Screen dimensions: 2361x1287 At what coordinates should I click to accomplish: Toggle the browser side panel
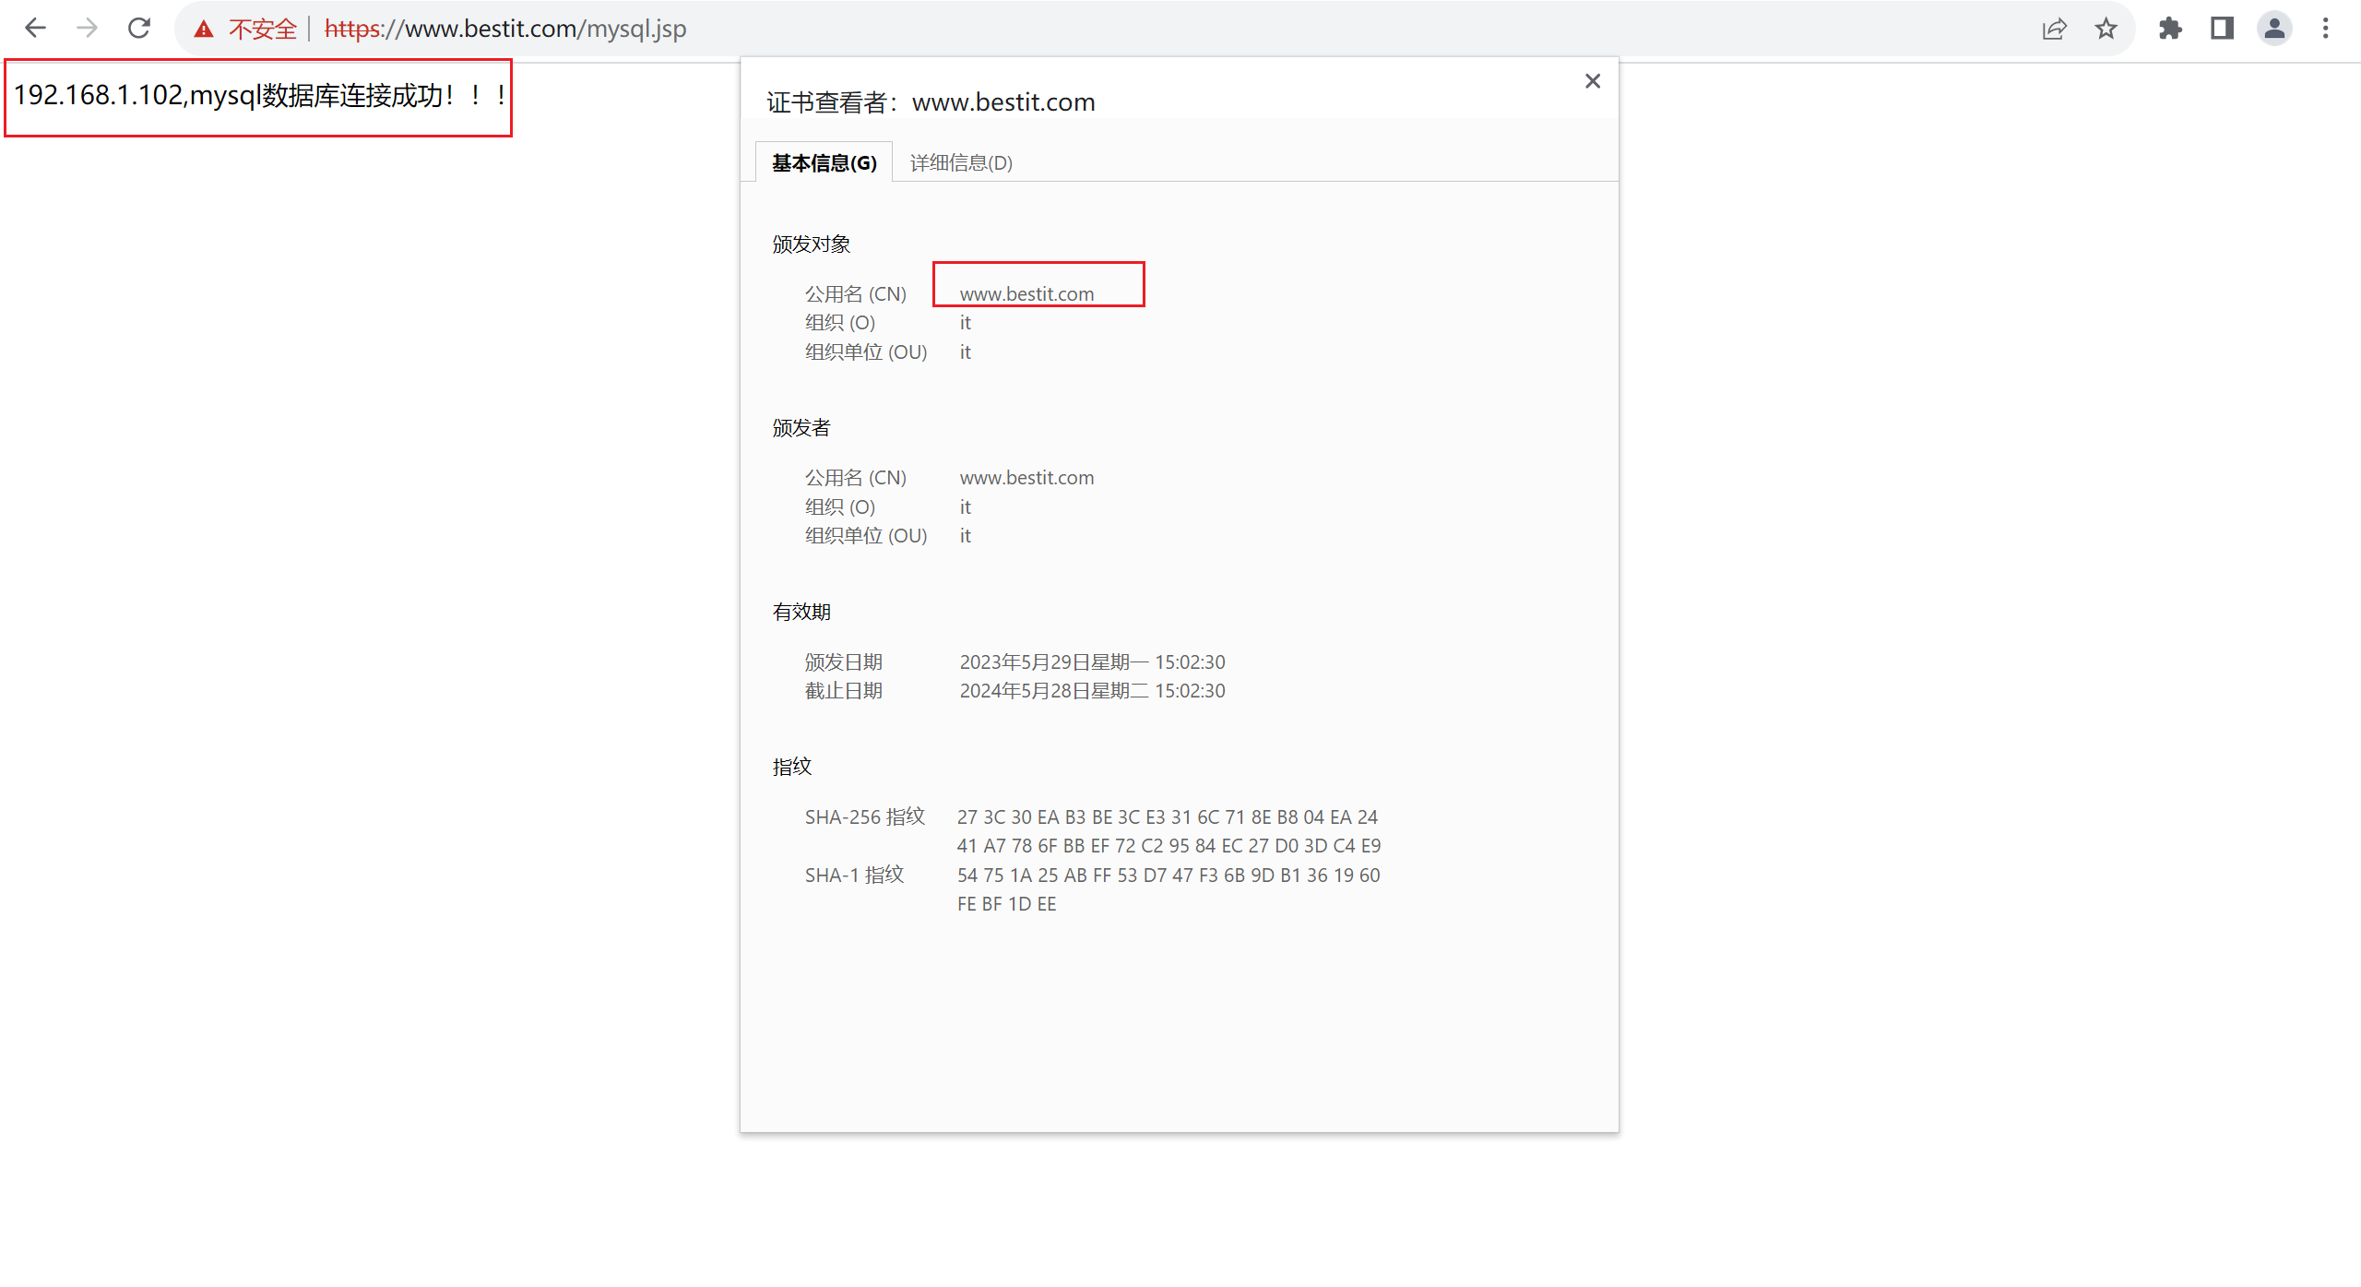coord(2222,29)
